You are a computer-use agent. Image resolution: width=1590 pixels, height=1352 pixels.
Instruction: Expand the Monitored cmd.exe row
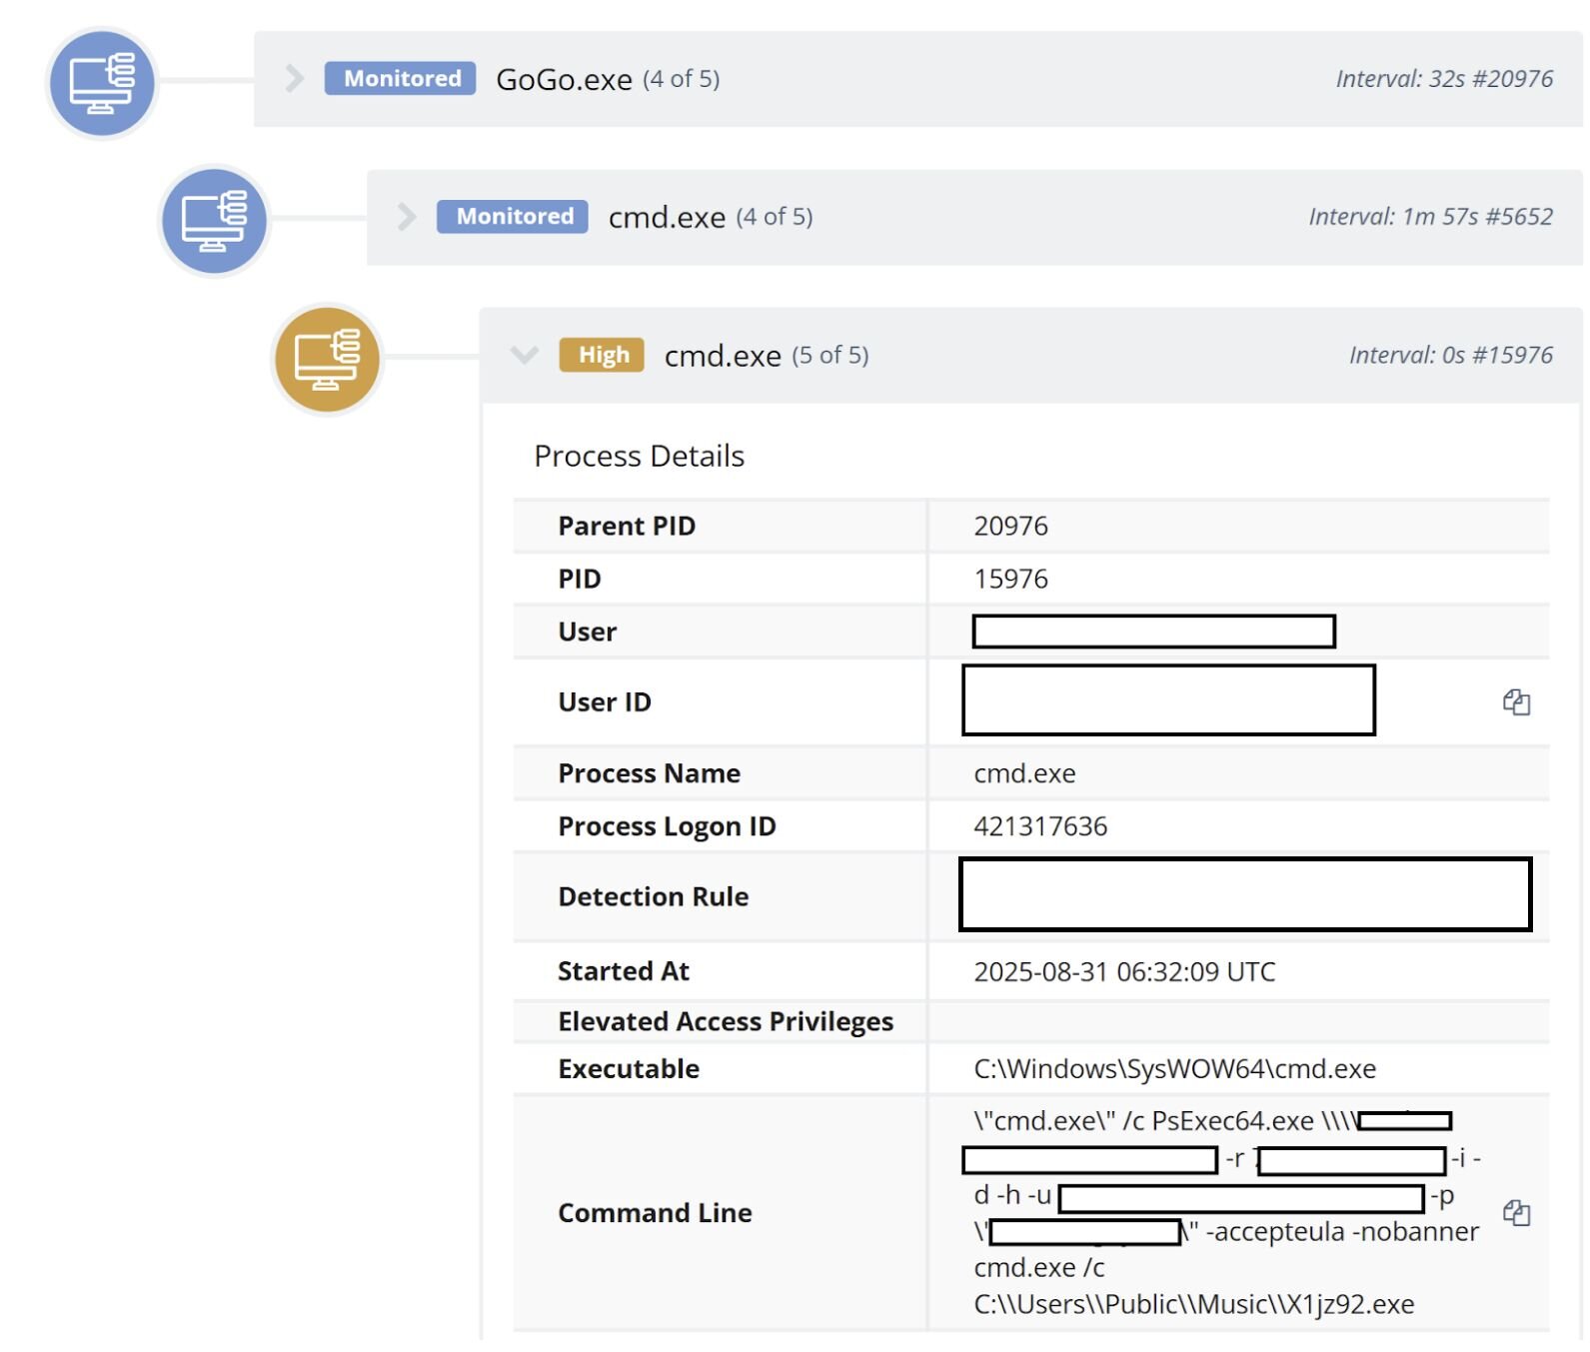click(x=406, y=217)
